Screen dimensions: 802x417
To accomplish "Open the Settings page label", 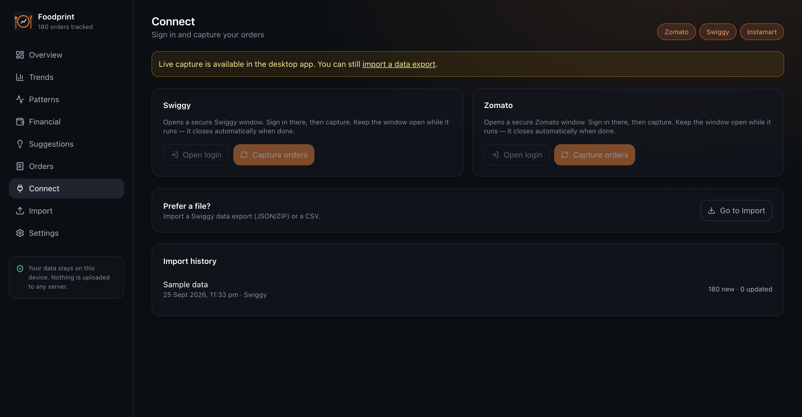I will click(x=44, y=233).
